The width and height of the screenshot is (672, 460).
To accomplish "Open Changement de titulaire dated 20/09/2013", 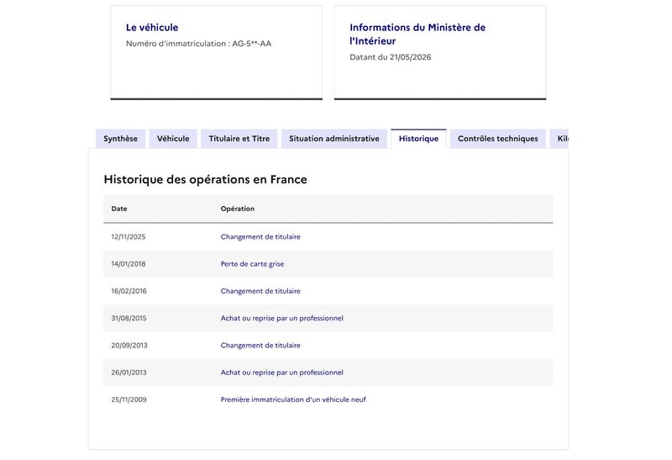I will pos(260,346).
